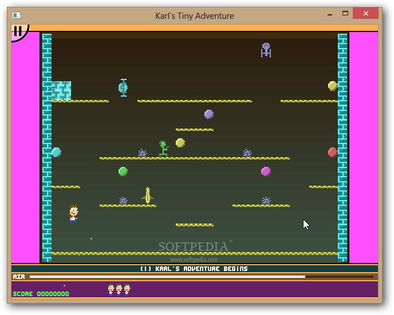Click the spiky bush near the yellow rocket

[x=123, y=201]
